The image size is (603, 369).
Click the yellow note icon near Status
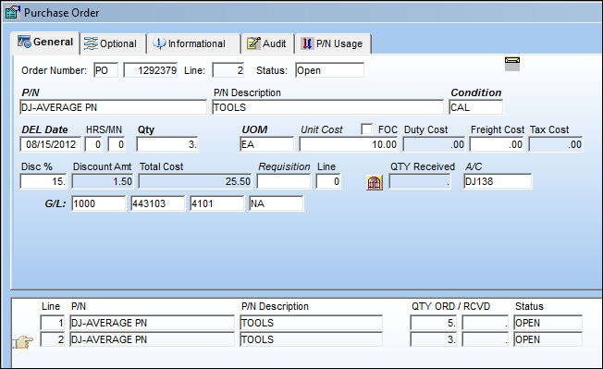coord(511,64)
